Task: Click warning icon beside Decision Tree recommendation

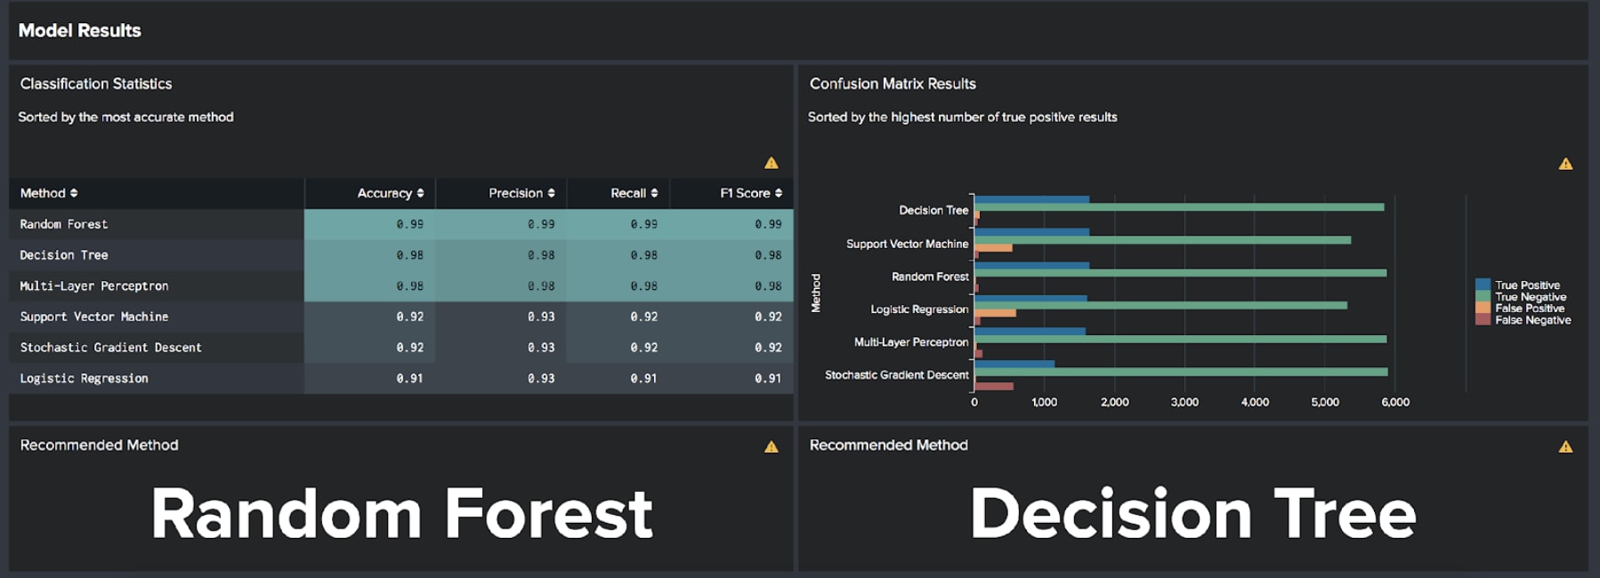Action: [1565, 446]
